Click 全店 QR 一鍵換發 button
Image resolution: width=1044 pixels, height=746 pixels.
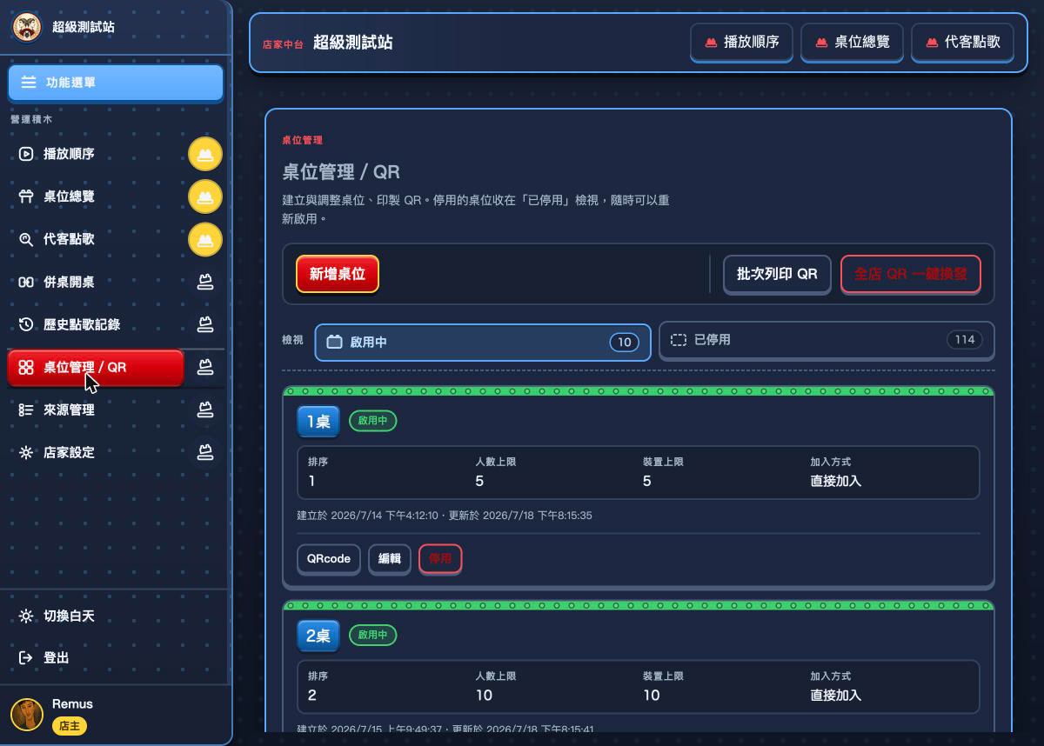pos(911,274)
